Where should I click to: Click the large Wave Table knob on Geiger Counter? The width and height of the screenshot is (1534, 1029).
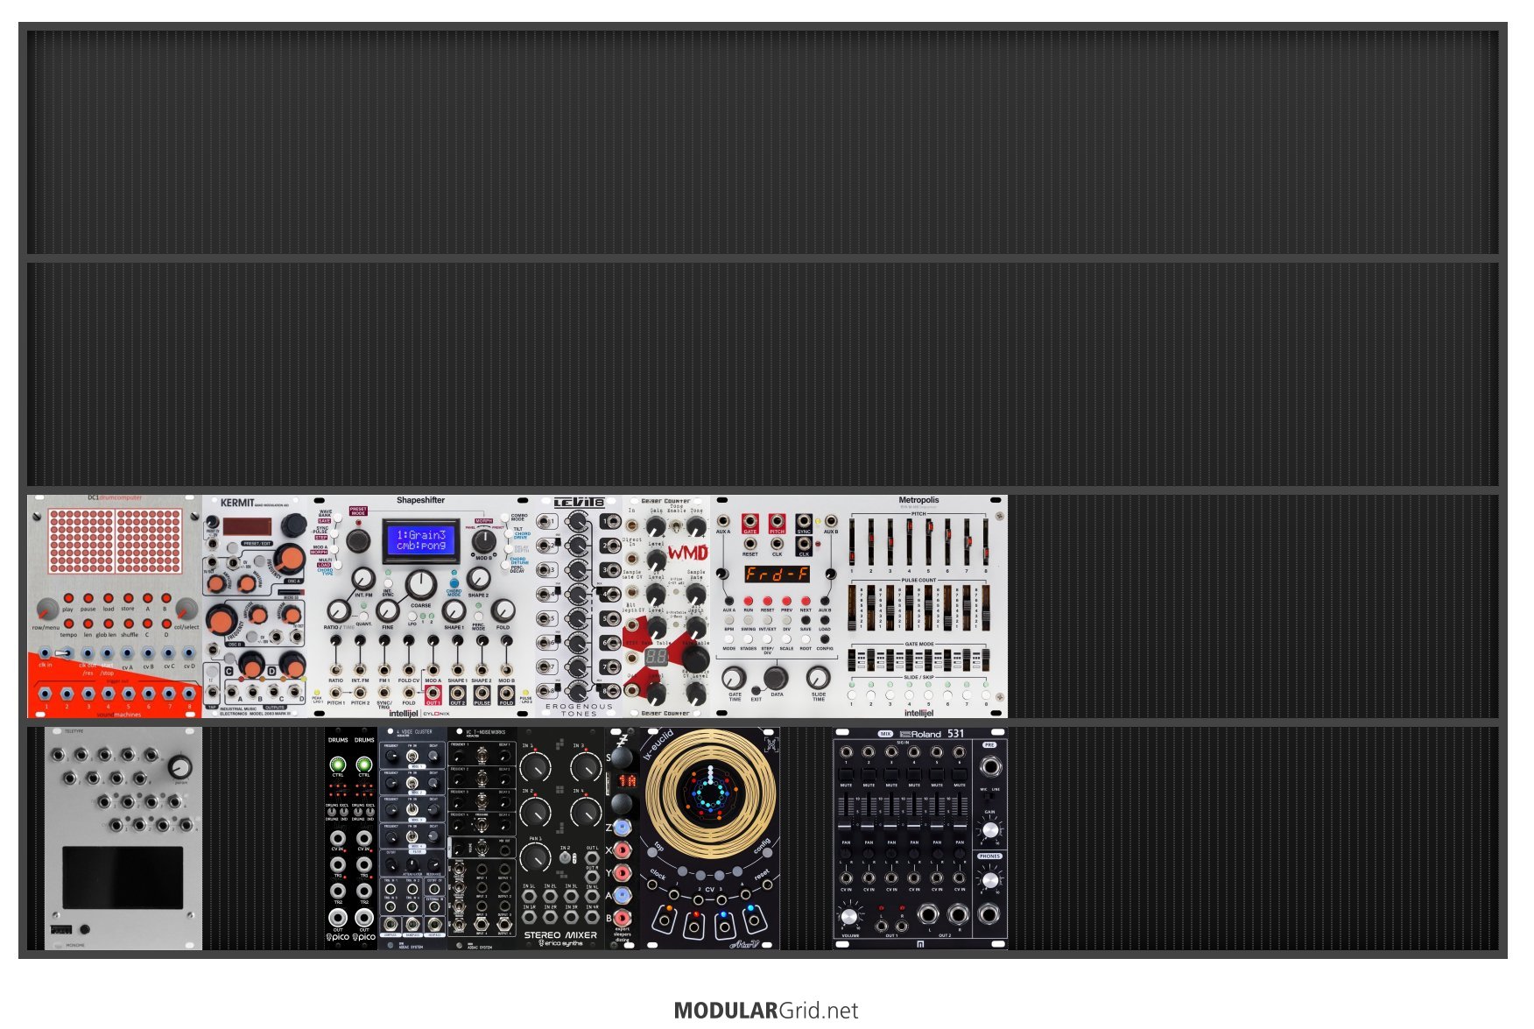click(695, 658)
